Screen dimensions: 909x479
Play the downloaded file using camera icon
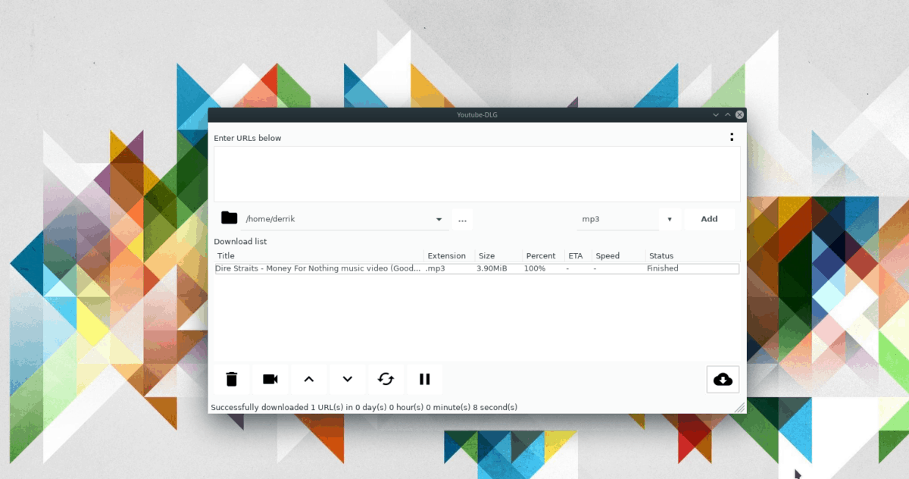click(270, 379)
